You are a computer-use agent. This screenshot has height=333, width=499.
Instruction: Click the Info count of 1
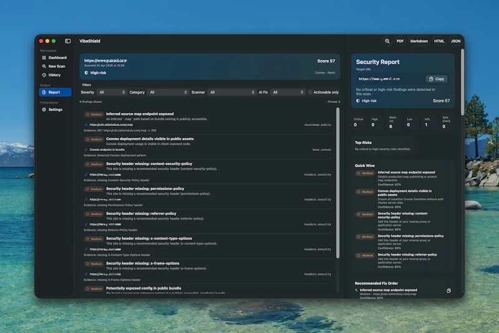[426, 125]
